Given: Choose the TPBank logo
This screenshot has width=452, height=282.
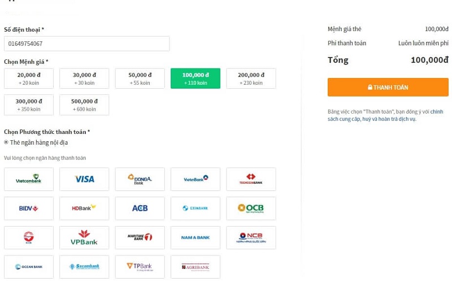Looking at the screenshot, I should [140, 267].
